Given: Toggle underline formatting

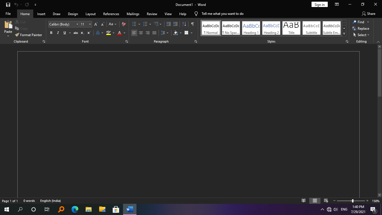Looking at the screenshot, I should 65,33.
